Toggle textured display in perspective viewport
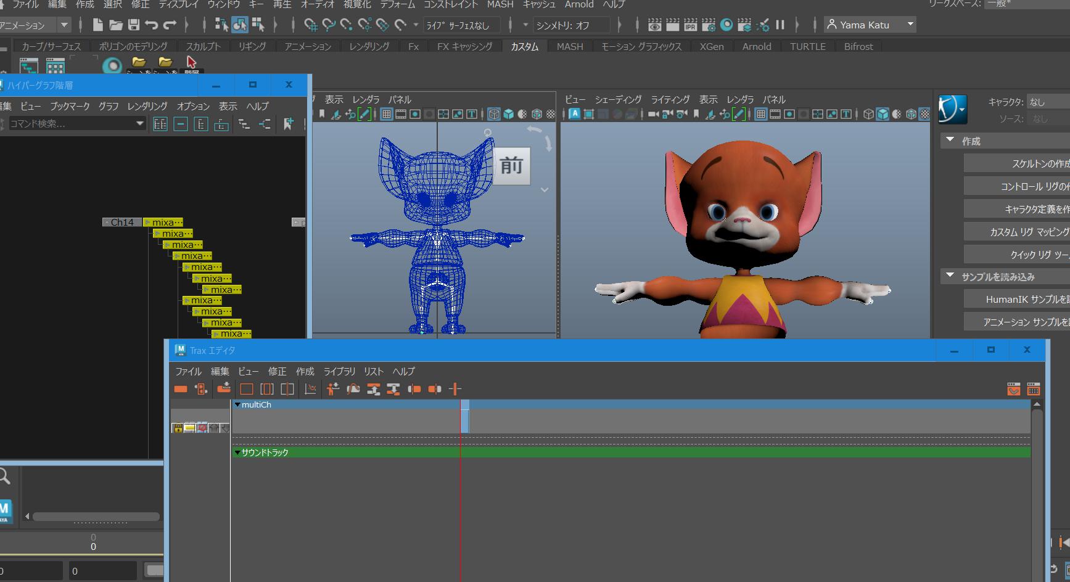This screenshot has height=582, width=1070. pos(924,114)
